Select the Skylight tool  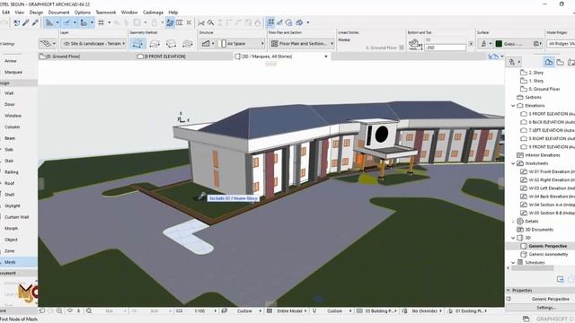(x=13, y=205)
